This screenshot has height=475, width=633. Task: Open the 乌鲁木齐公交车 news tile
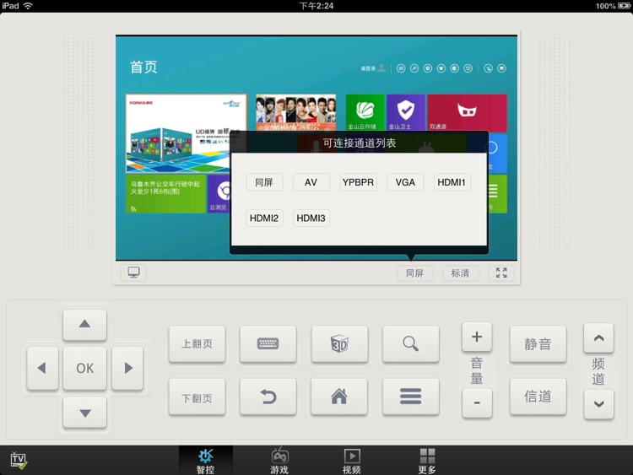tap(166, 194)
